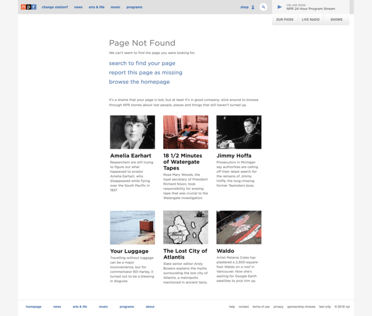Image resolution: width=372 pixels, height=316 pixels.
Task: Open the arts & life menu in header
Action: click(96, 7)
